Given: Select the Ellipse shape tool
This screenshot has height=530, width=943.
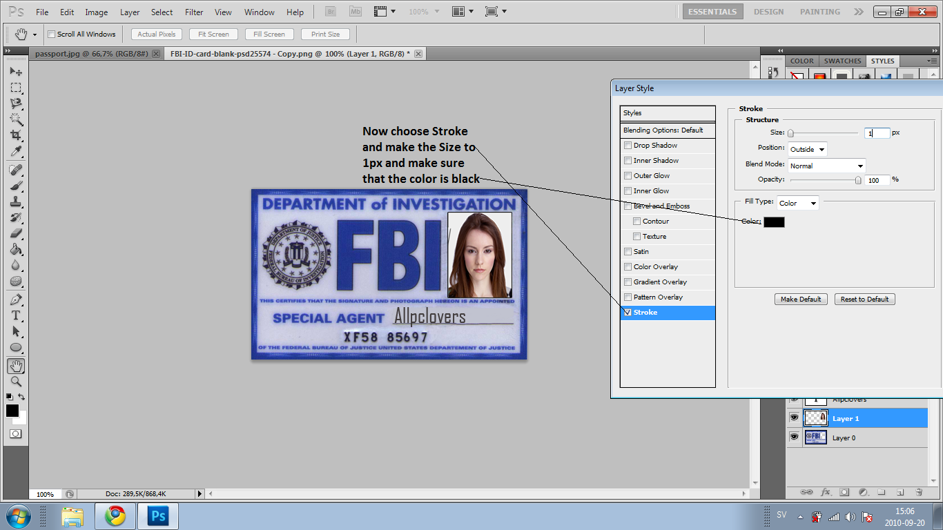Looking at the screenshot, I should 15,347.
